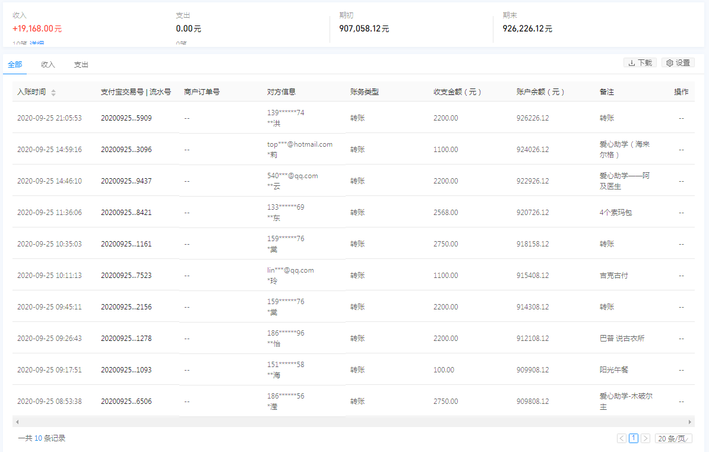
Task: Click the 下载 button
Action: pos(640,62)
